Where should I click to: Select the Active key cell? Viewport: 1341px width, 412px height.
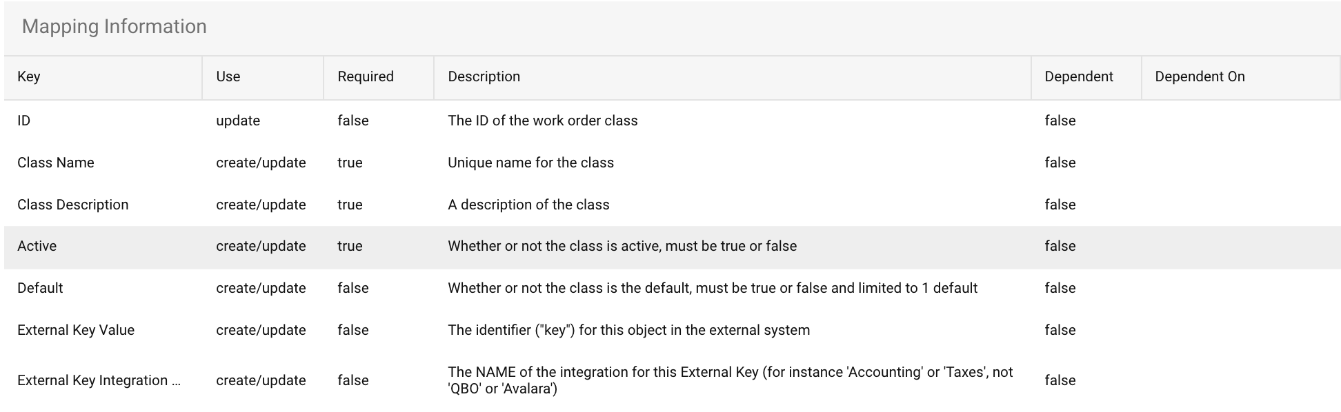[37, 246]
